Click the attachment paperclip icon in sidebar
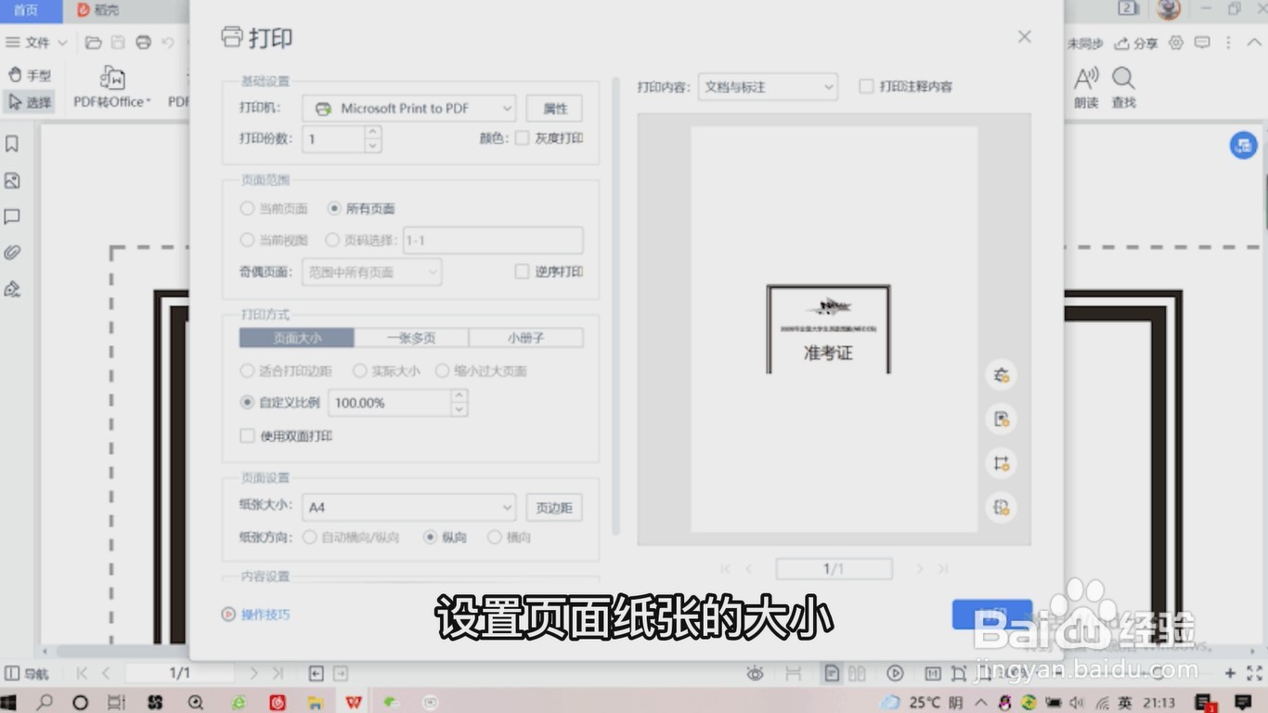Viewport: 1268px width, 713px height. (x=13, y=253)
